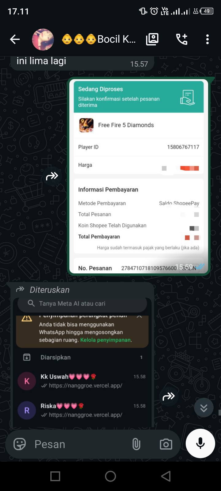Tap the Android home circle button

[x=110, y=476]
